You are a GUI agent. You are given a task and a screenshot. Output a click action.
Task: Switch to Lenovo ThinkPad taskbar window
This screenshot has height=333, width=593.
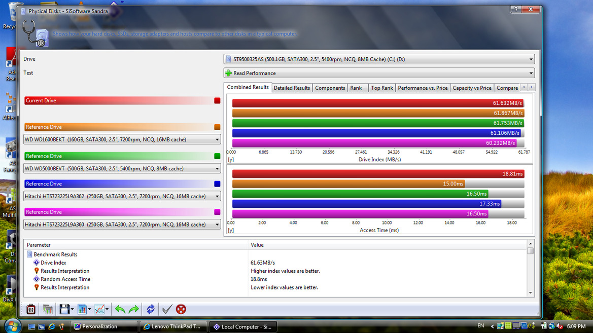173,326
